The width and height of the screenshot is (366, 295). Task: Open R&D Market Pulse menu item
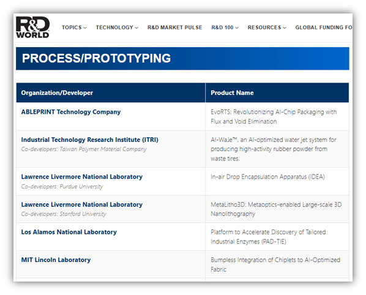(175, 28)
